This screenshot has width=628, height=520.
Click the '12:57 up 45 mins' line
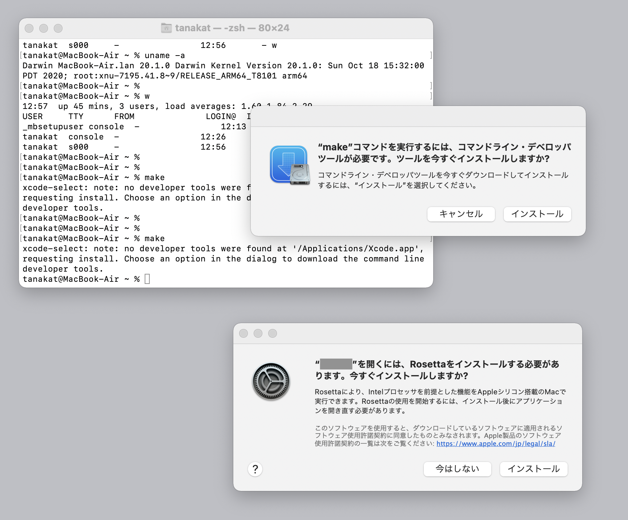(x=168, y=106)
